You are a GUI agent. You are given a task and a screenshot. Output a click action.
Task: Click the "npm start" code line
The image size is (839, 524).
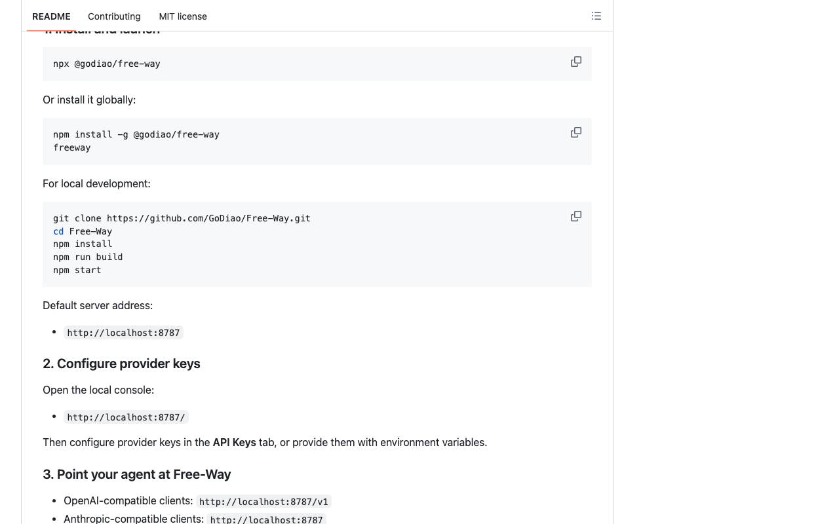77,270
